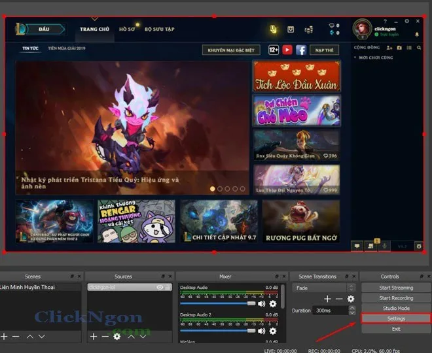Undock the Scene Transitions panel
Image resolution: width=432 pixels, height=353 pixels.
pos(347,277)
